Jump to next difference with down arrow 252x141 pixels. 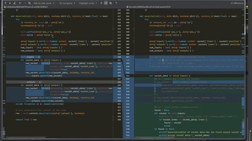pos(10,3)
